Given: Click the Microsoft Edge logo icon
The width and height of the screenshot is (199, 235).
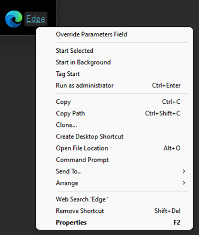Looking at the screenshot, I should point(14,19).
